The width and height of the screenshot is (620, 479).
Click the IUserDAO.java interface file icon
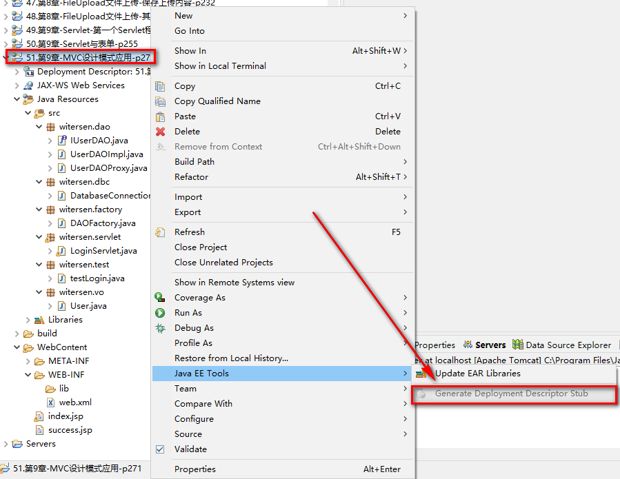(x=61, y=141)
